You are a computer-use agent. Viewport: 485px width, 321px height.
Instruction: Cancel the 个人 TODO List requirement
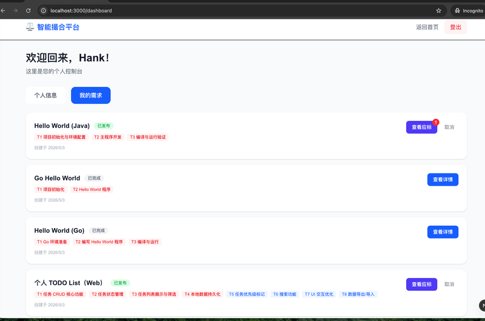tap(449, 284)
